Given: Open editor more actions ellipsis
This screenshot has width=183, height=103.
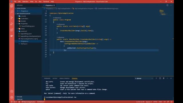Looking at the screenshot, I should pos(171,5).
